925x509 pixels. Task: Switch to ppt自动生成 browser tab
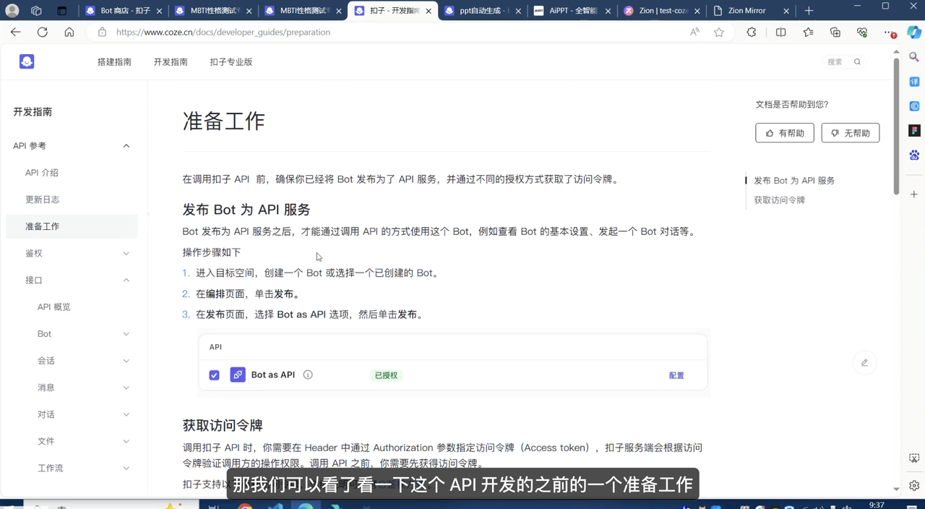coord(482,11)
